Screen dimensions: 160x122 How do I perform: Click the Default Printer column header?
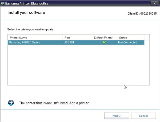point(104,38)
